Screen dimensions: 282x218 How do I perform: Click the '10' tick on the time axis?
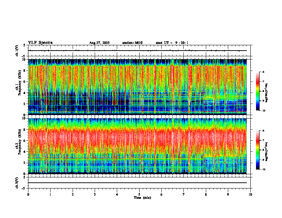coord(250,194)
